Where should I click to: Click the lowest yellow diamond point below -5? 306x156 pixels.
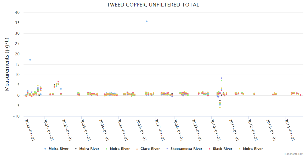[x=220, y=107]
